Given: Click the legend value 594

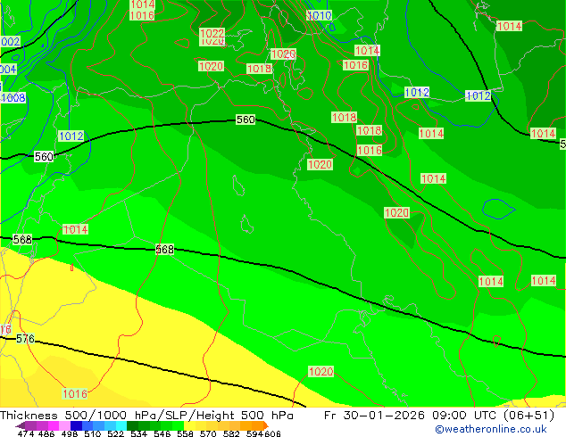Looking at the screenshot, I should tap(254, 433).
